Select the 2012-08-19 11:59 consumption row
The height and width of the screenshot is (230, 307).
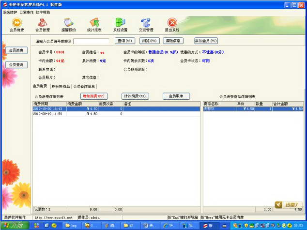pos(116,114)
